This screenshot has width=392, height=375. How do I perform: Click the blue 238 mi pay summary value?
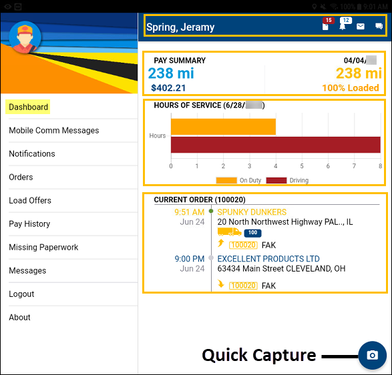[x=171, y=73]
